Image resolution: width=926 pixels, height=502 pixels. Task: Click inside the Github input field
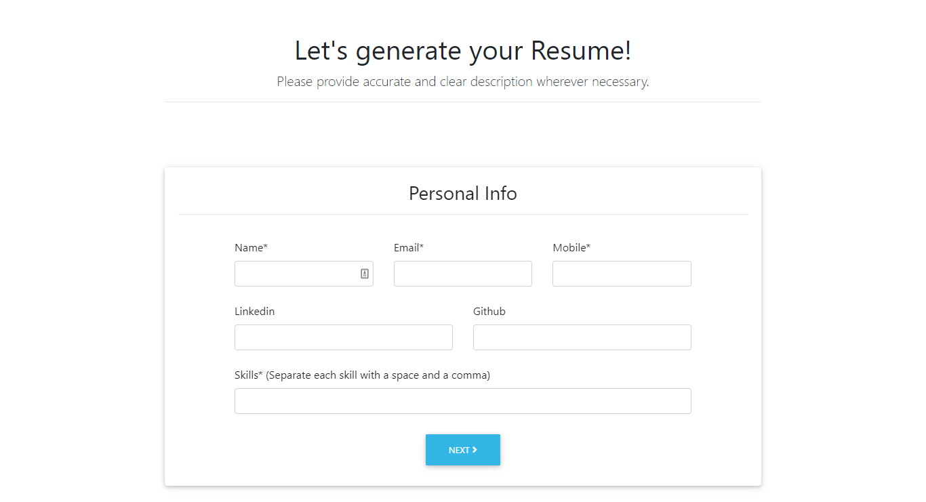click(x=582, y=337)
